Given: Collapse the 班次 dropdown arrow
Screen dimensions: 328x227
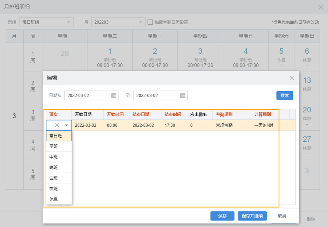Looking at the screenshot, I should pos(67,125).
